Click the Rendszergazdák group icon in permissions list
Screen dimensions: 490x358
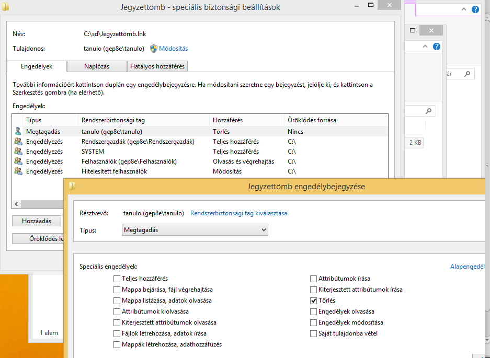(x=18, y=142)
